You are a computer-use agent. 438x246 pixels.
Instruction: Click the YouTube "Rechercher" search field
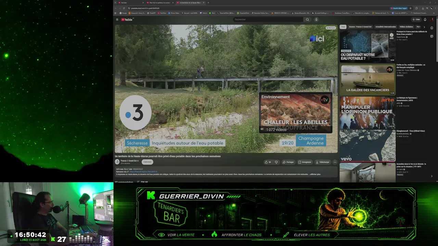click(x=268, y=19)
